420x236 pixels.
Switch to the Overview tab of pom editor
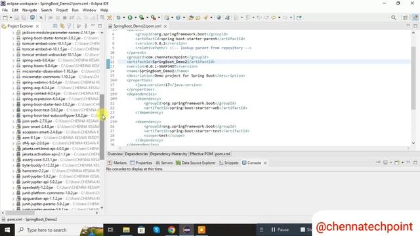115,154
